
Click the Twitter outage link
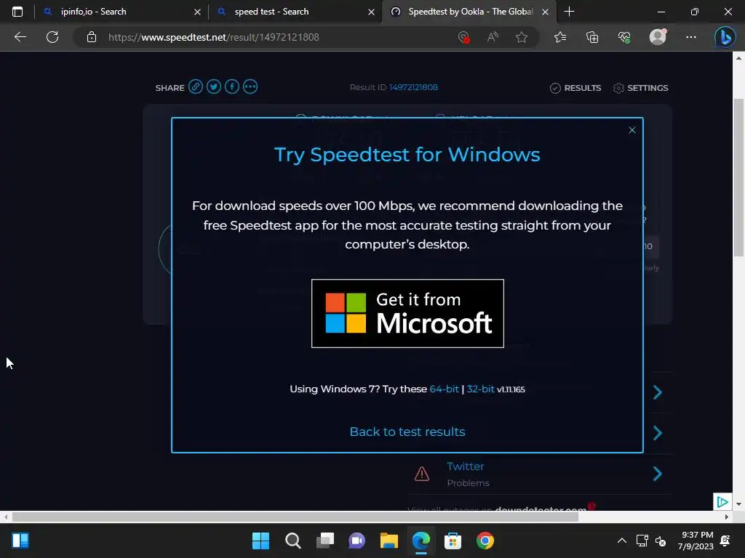[x=465, y=466]
